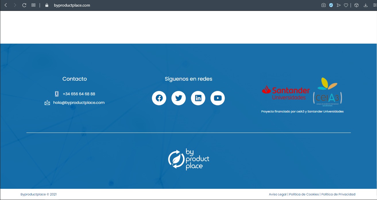Open the LinkedIn social icon
Screen dimensions: 377x200
coord(198,98)
